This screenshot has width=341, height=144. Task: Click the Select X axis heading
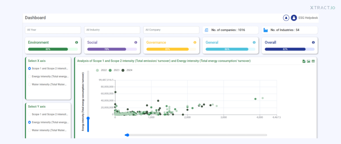[x=37, y=61]
